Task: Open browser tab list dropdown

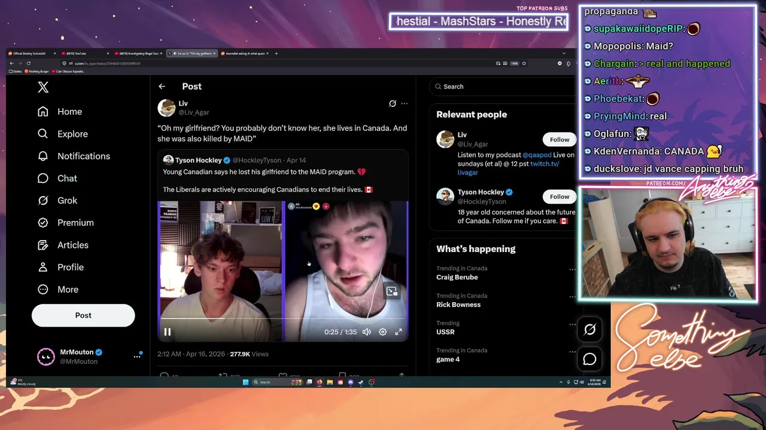Action: coord(564,54)
